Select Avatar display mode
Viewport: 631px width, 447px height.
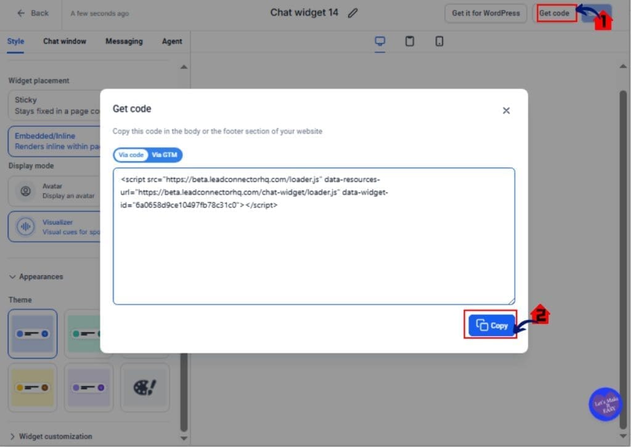click(x=54, y=191)
